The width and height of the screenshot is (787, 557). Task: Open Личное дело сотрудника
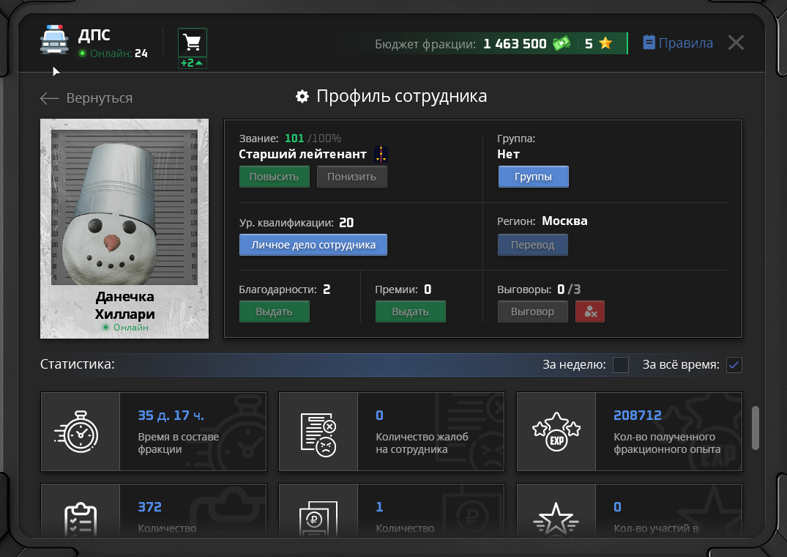pyautogui.click(x=313, y=245)
